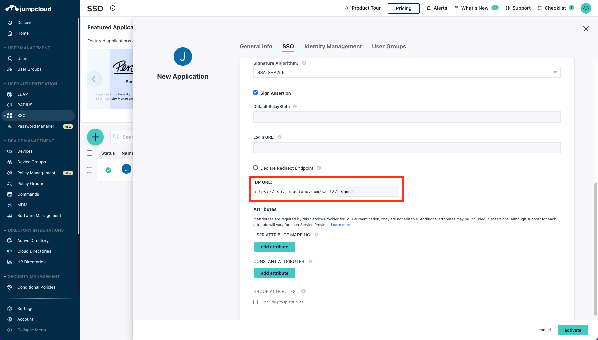Collapse USER AUTHENTICATION section
The height and width of the screenshot is (340, 598).
(x=30, y=84)
